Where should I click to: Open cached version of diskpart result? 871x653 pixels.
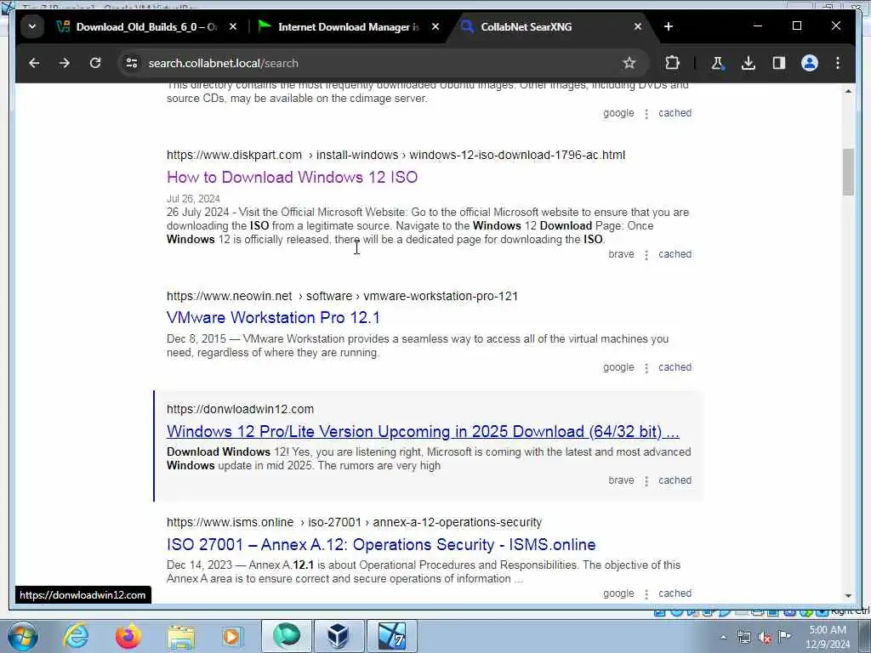[675, 254]
